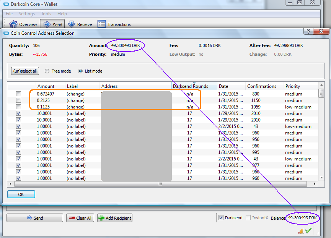Close the Coin Control Address Selection dialog
331x238 pixels.
tap(321, 31)
